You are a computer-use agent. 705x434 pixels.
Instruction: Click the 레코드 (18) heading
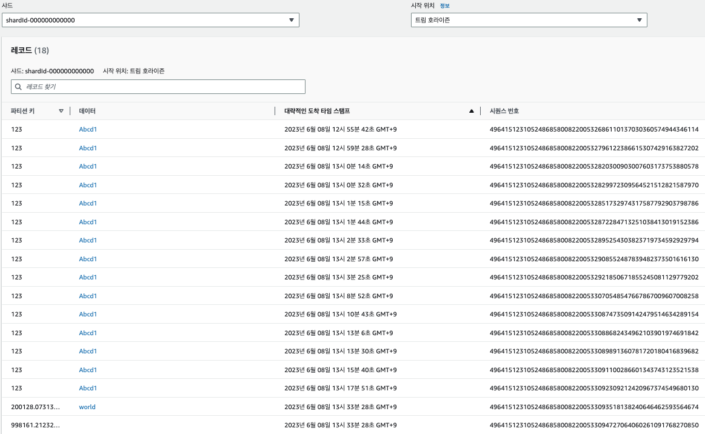tap(30, 50)
